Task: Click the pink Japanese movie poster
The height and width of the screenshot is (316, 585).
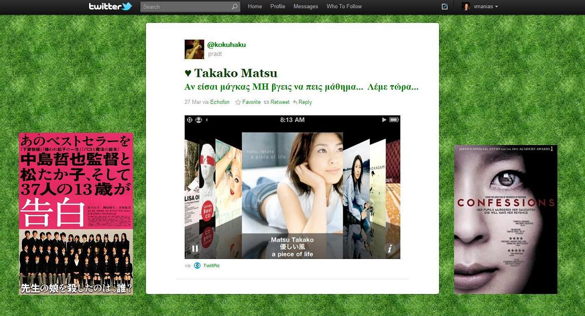Action: coord(76,213)
